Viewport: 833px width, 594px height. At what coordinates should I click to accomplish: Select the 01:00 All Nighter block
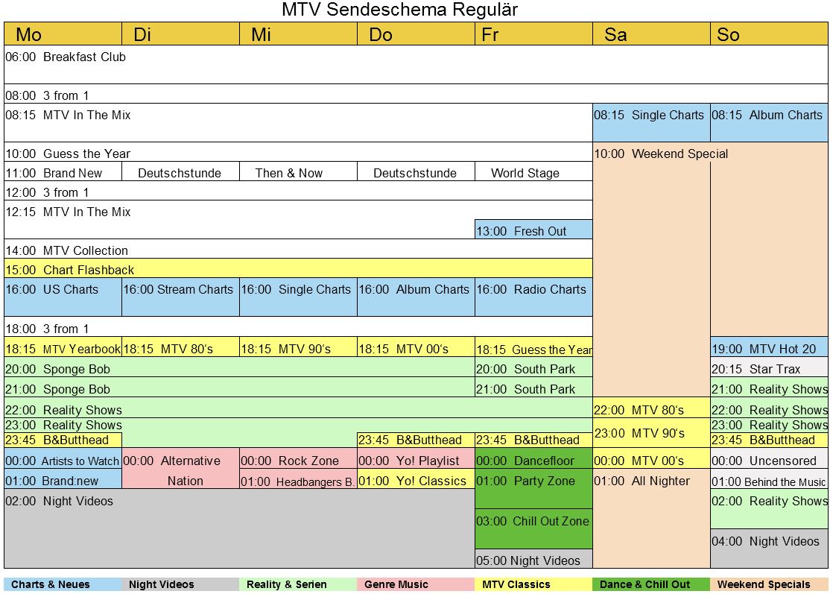point(651,518)
